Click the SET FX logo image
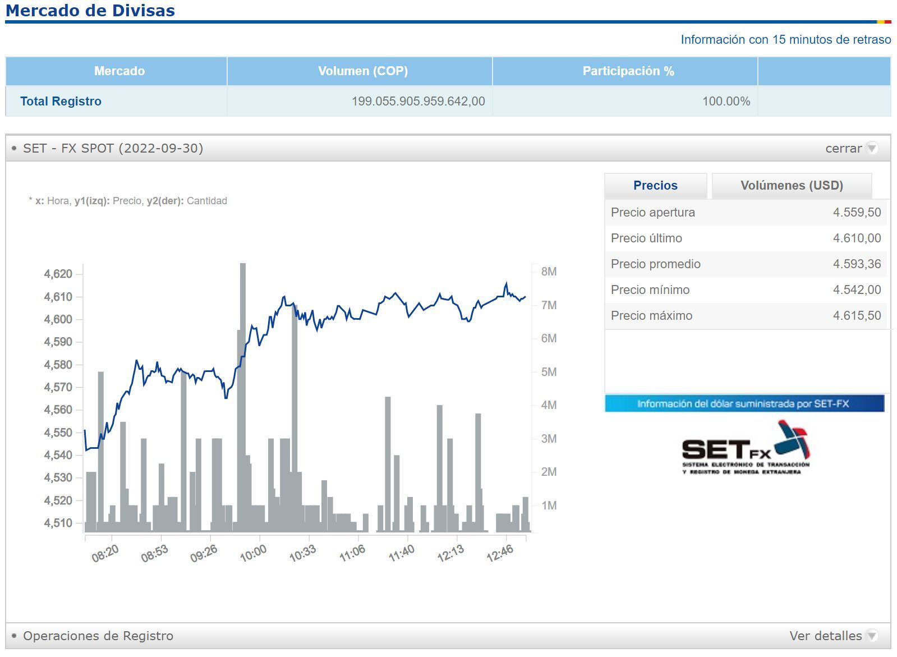The image size is (897, 657). click(x=746, y=448)
